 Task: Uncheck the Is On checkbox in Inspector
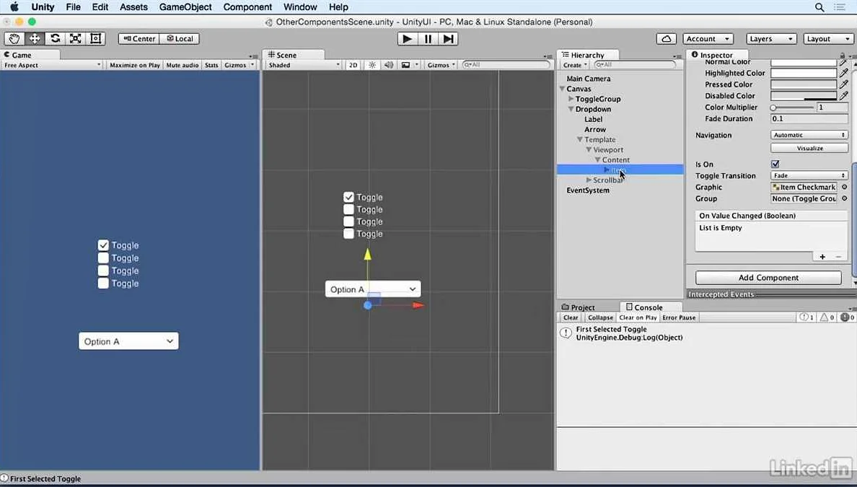click(775, 164)
